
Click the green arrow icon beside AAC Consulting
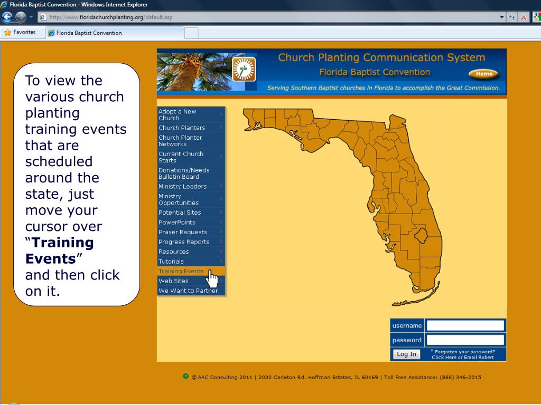(185, 376)
